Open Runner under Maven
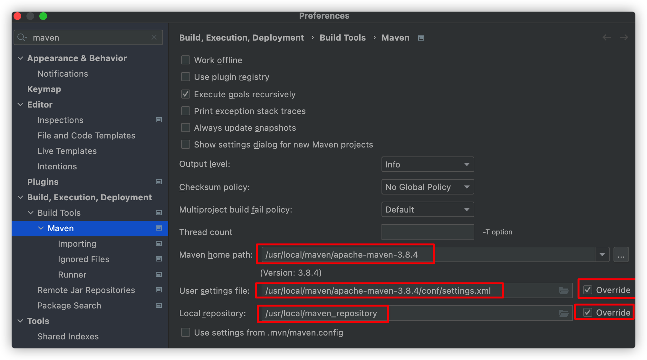The image size is (647, 360). coord(72,275)
